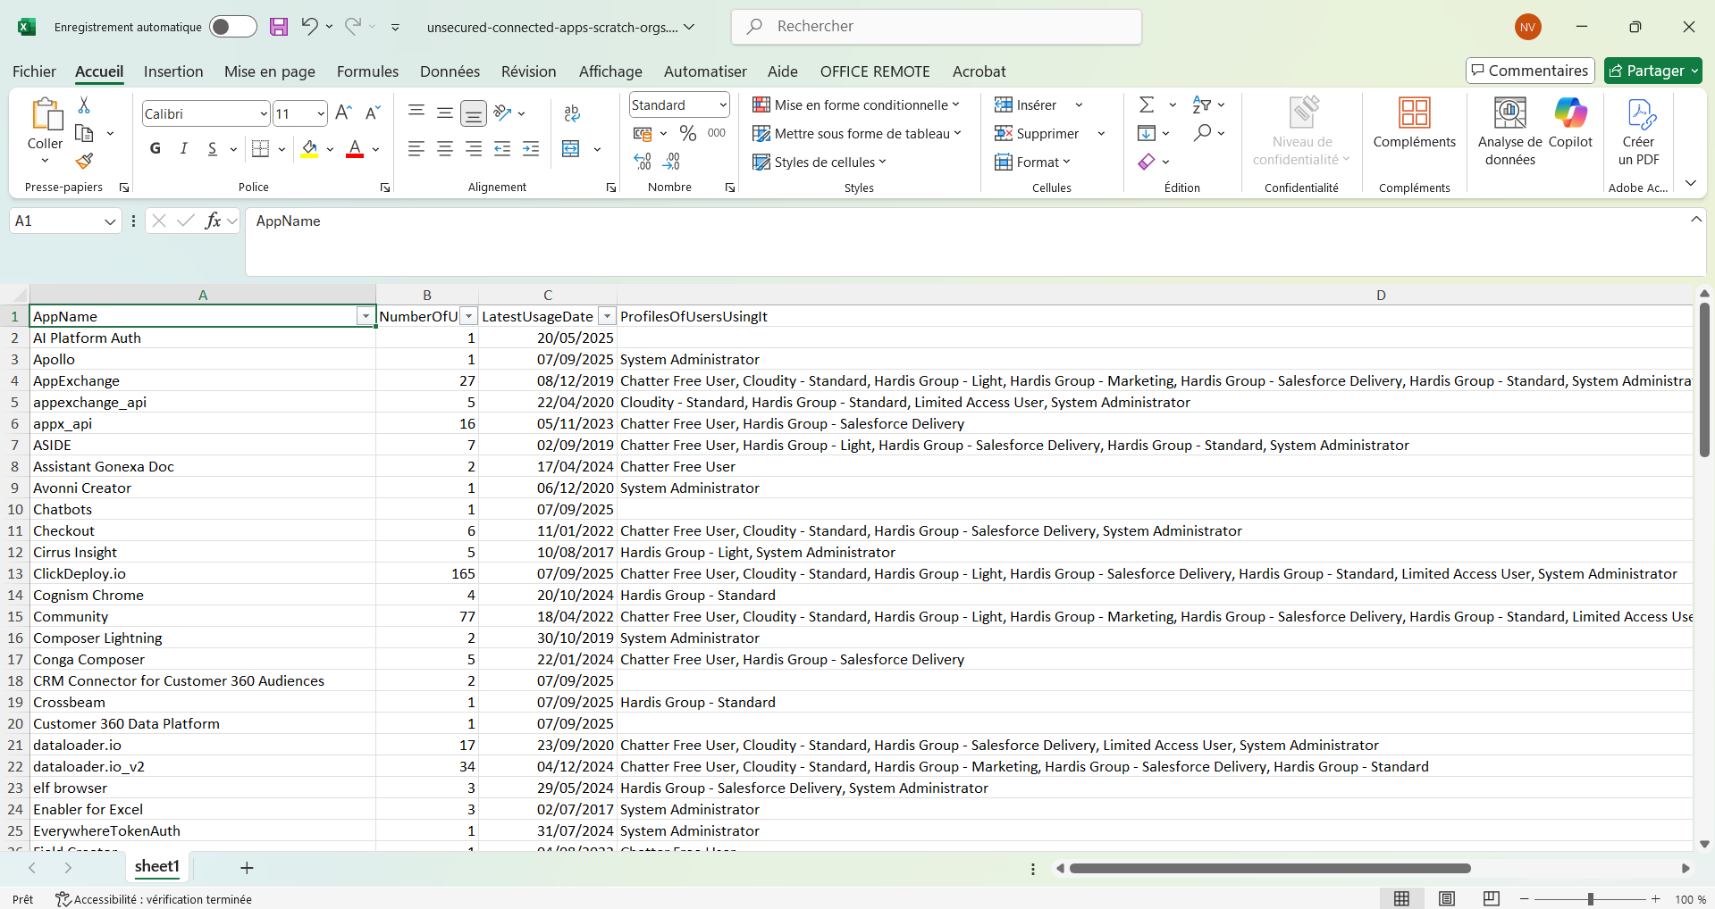Screen dimensions: 1715x909
Task: Open AppName column filter dropdown
Action: click(x=366, y=317)
